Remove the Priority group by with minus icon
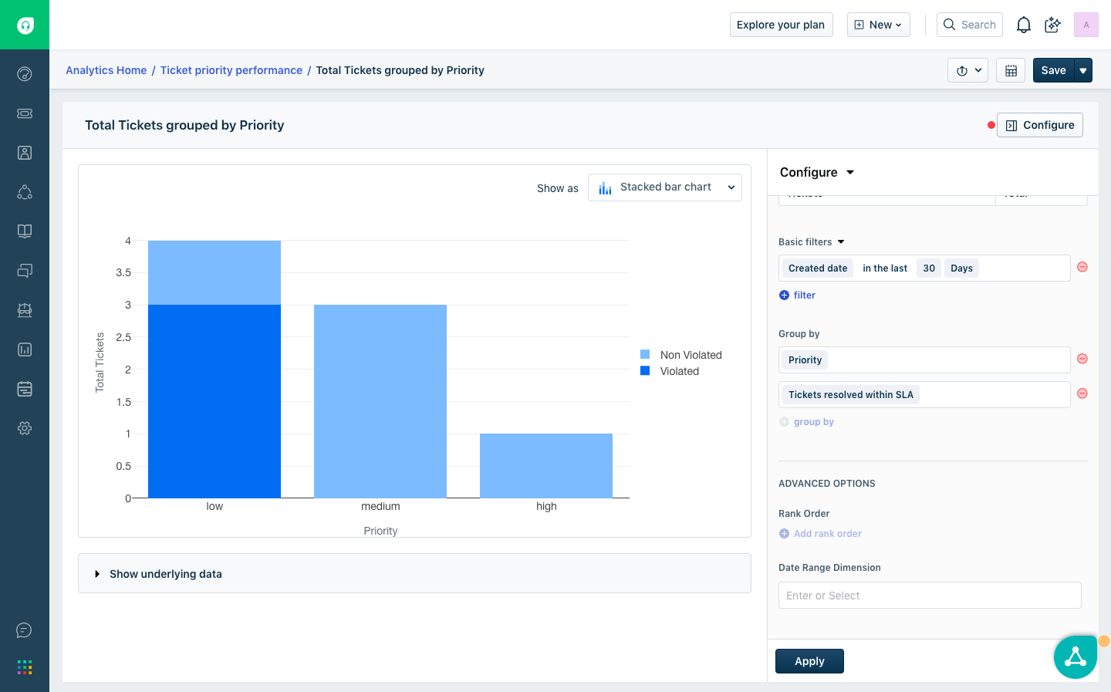 [1082, 358]
